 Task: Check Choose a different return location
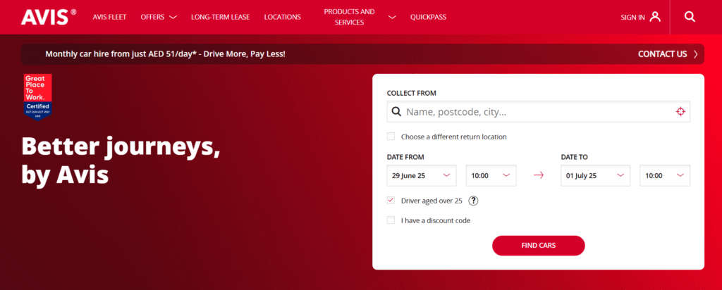point(391,137)
